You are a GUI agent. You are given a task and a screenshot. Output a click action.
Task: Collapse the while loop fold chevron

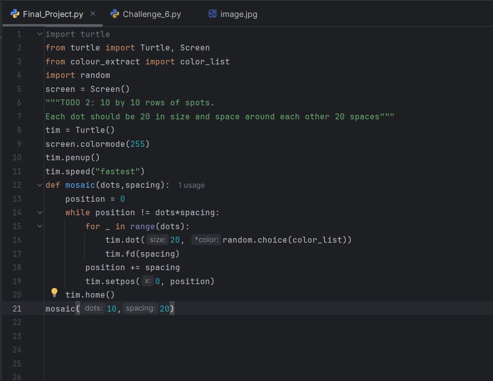(x=39, y=212)
